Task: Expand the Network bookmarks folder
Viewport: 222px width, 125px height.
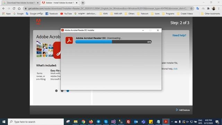Action: tap(143, 14)
